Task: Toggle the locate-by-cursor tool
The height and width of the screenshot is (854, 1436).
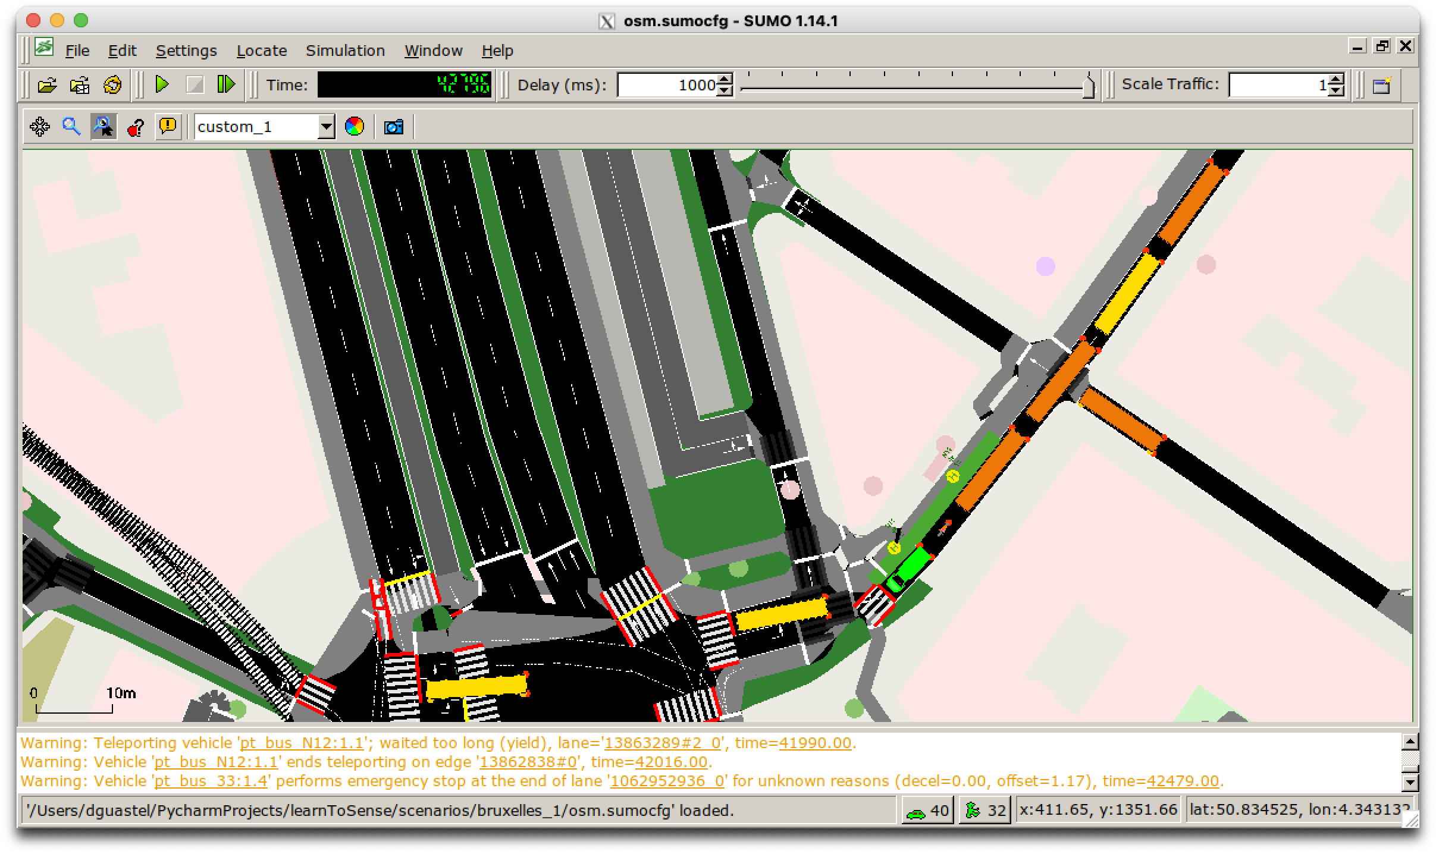Action: click(x=104, y=127)
